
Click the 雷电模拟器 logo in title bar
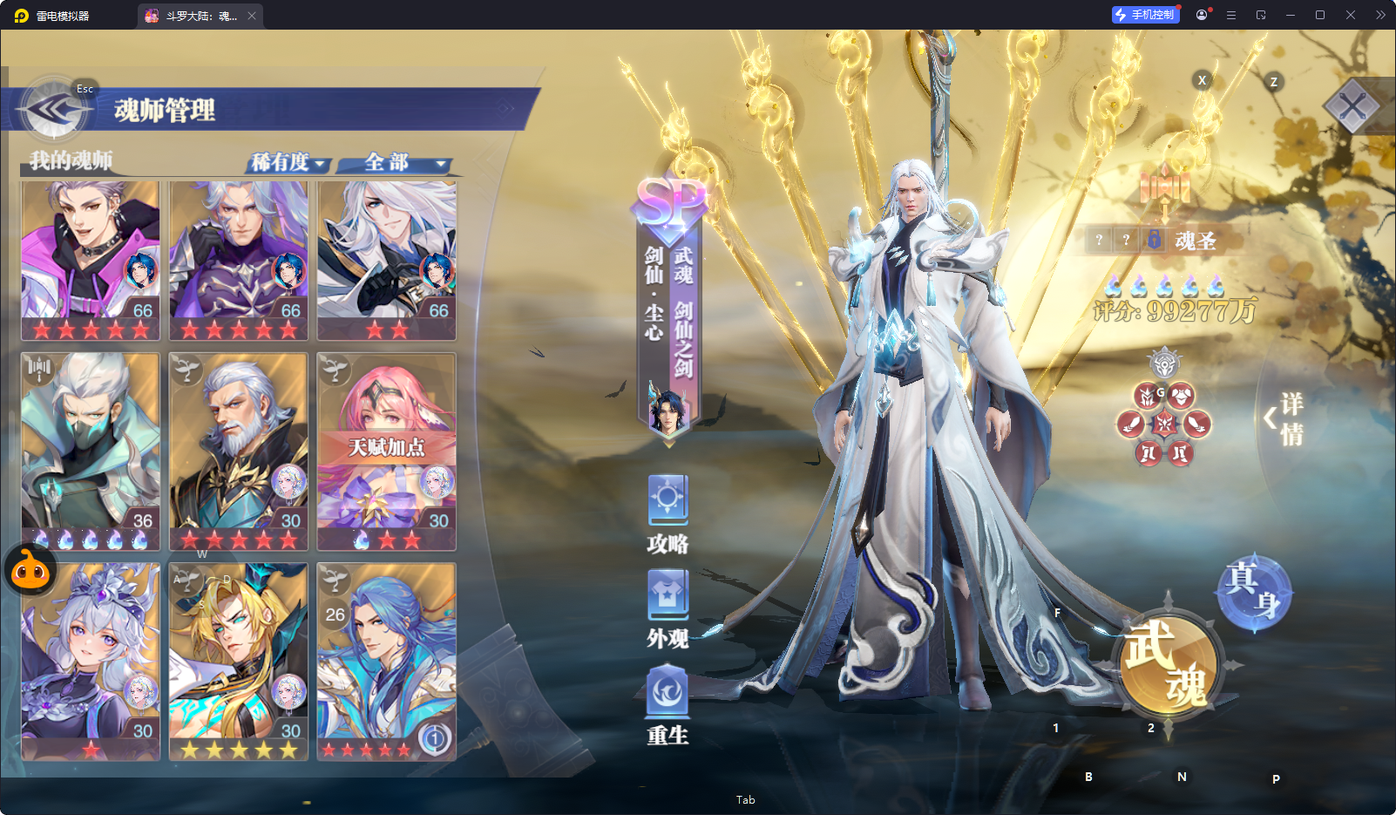21,16
